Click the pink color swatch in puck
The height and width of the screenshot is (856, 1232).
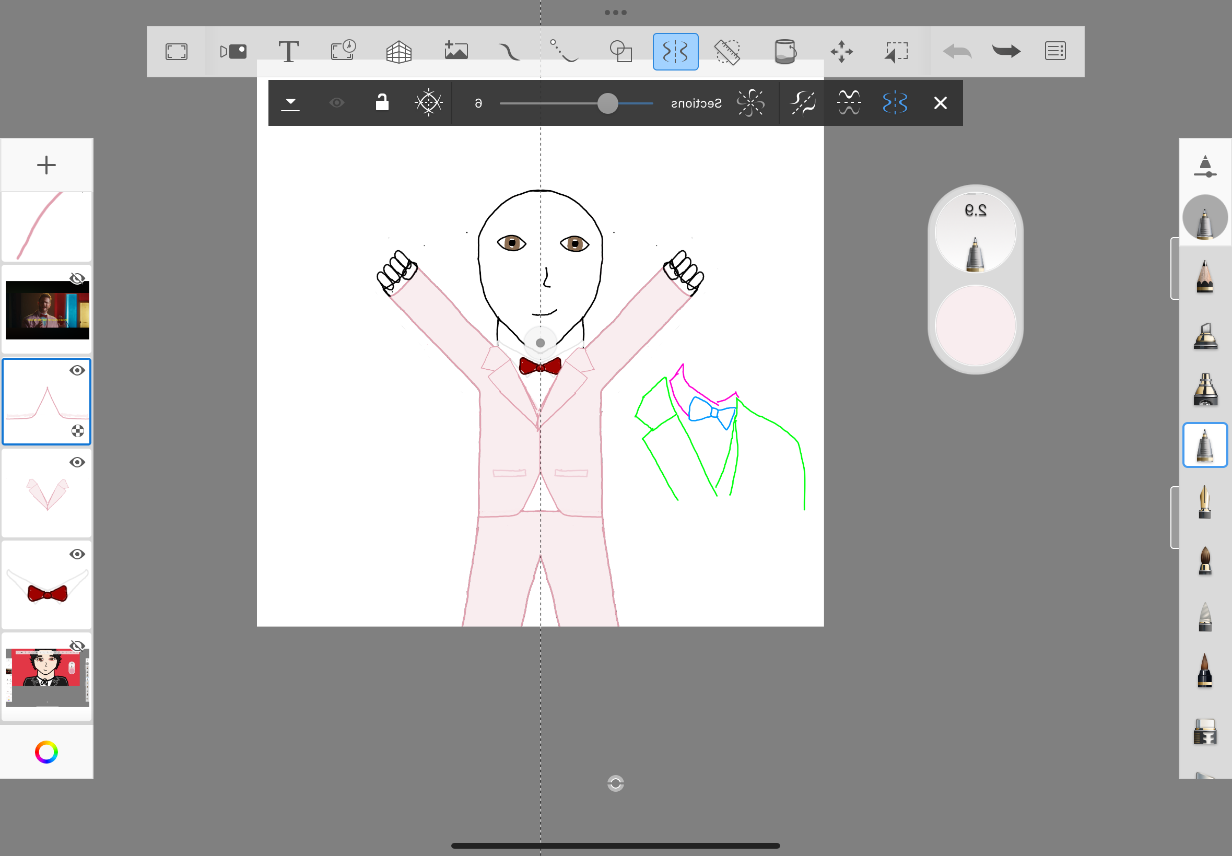(x=975, y=325)
